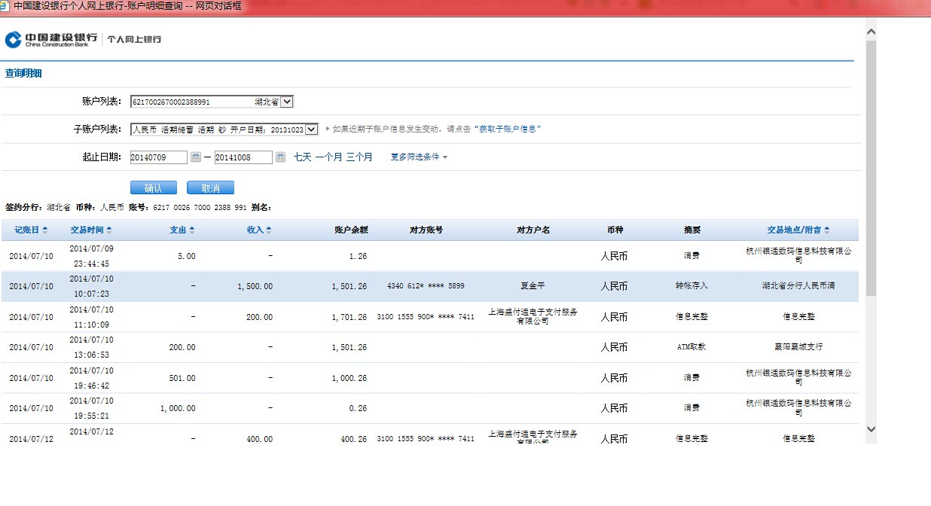
Task: Select the 一个月 date range shortcut
Action: 328,157
